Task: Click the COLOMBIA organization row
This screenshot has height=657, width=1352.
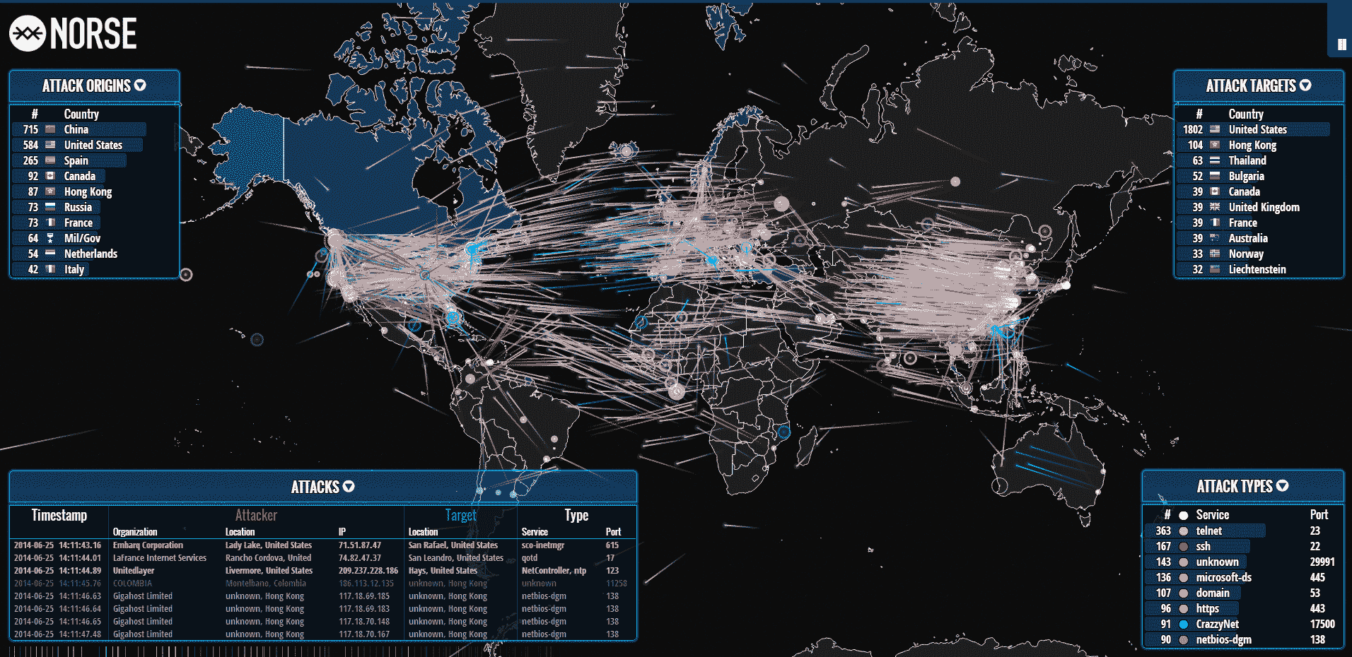Action: pyautogui.click(x=132, y=584)
